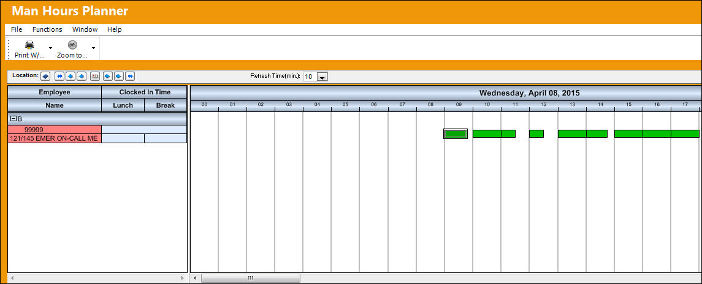This screenshot has width=702, height=284.
Task: Click employee panel scrollbar right arrow
Action: point(183,278)
